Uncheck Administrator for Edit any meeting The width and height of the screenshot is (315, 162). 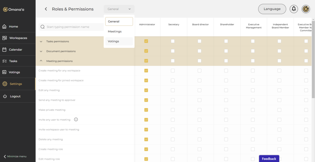coord(146,90)
